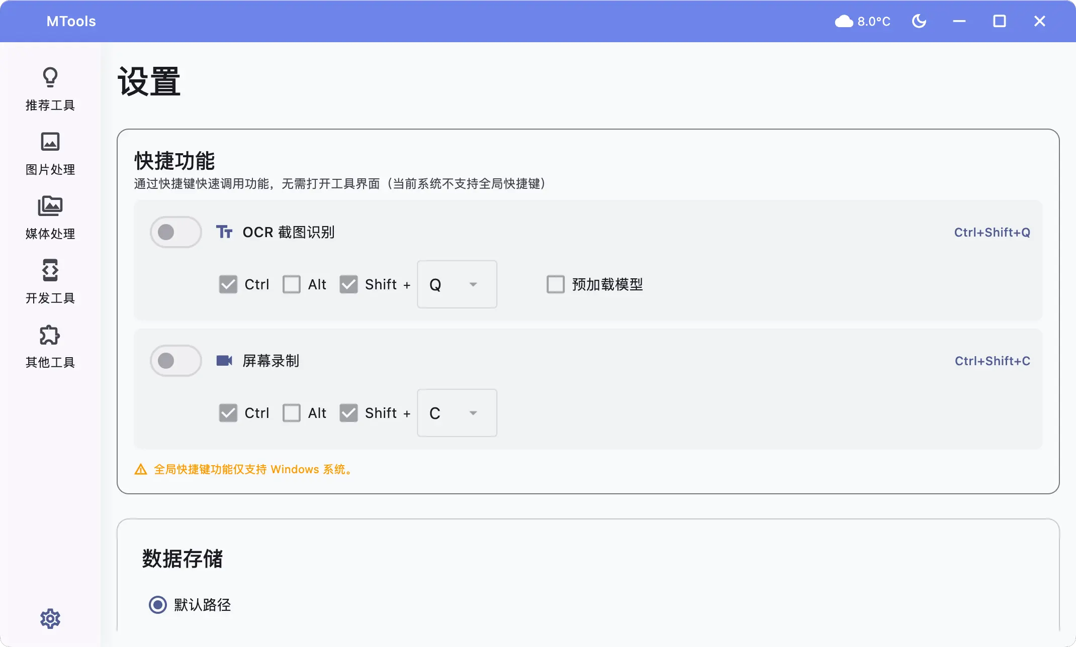Viewport: 1076px width, 647px height.
Task: Click the 屏幕录制 camera icon
Action: point(224,361)
